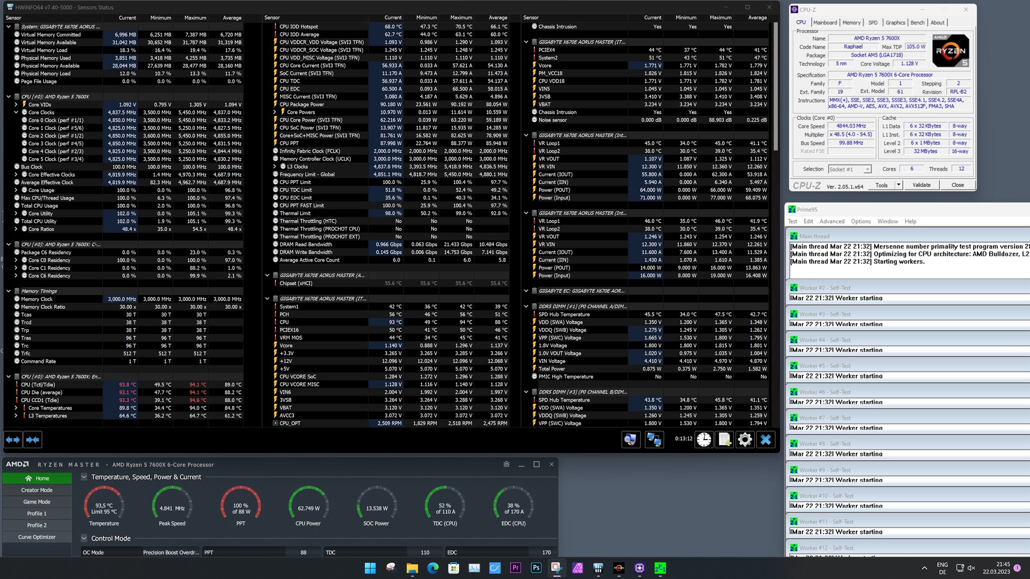The width and height of the screenshot is (1030, 579).
Task: Open the Advanced menu in Prime95
Action: click(x=832, y=221)
